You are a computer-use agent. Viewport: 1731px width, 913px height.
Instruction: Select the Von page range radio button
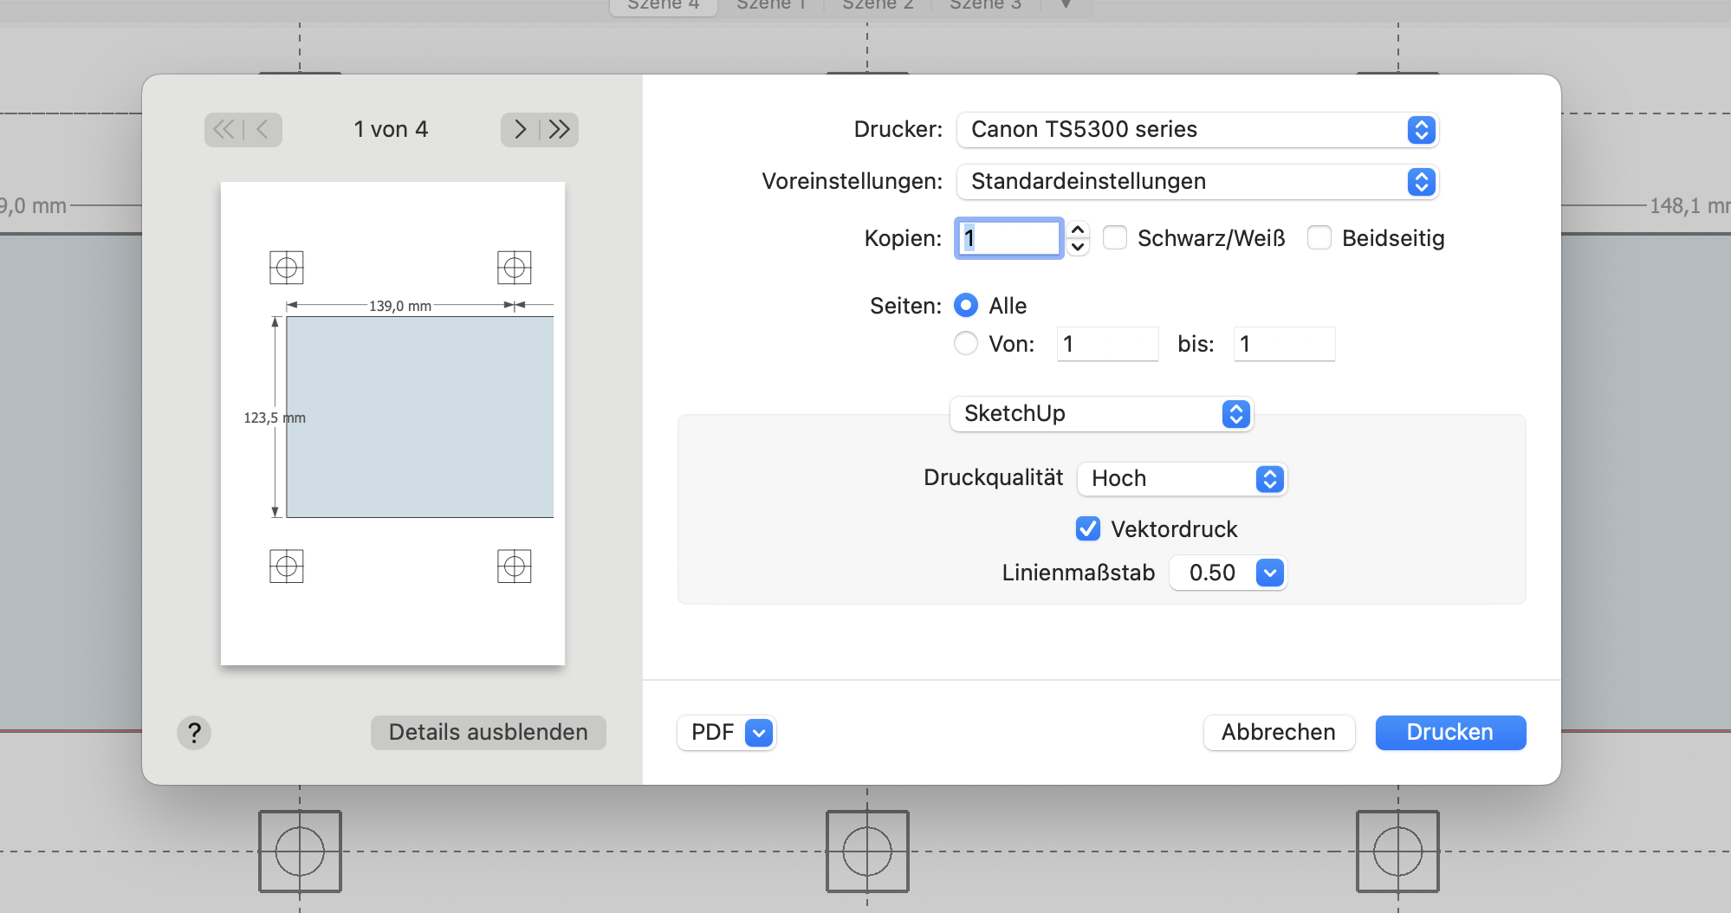tap(966, 344)
